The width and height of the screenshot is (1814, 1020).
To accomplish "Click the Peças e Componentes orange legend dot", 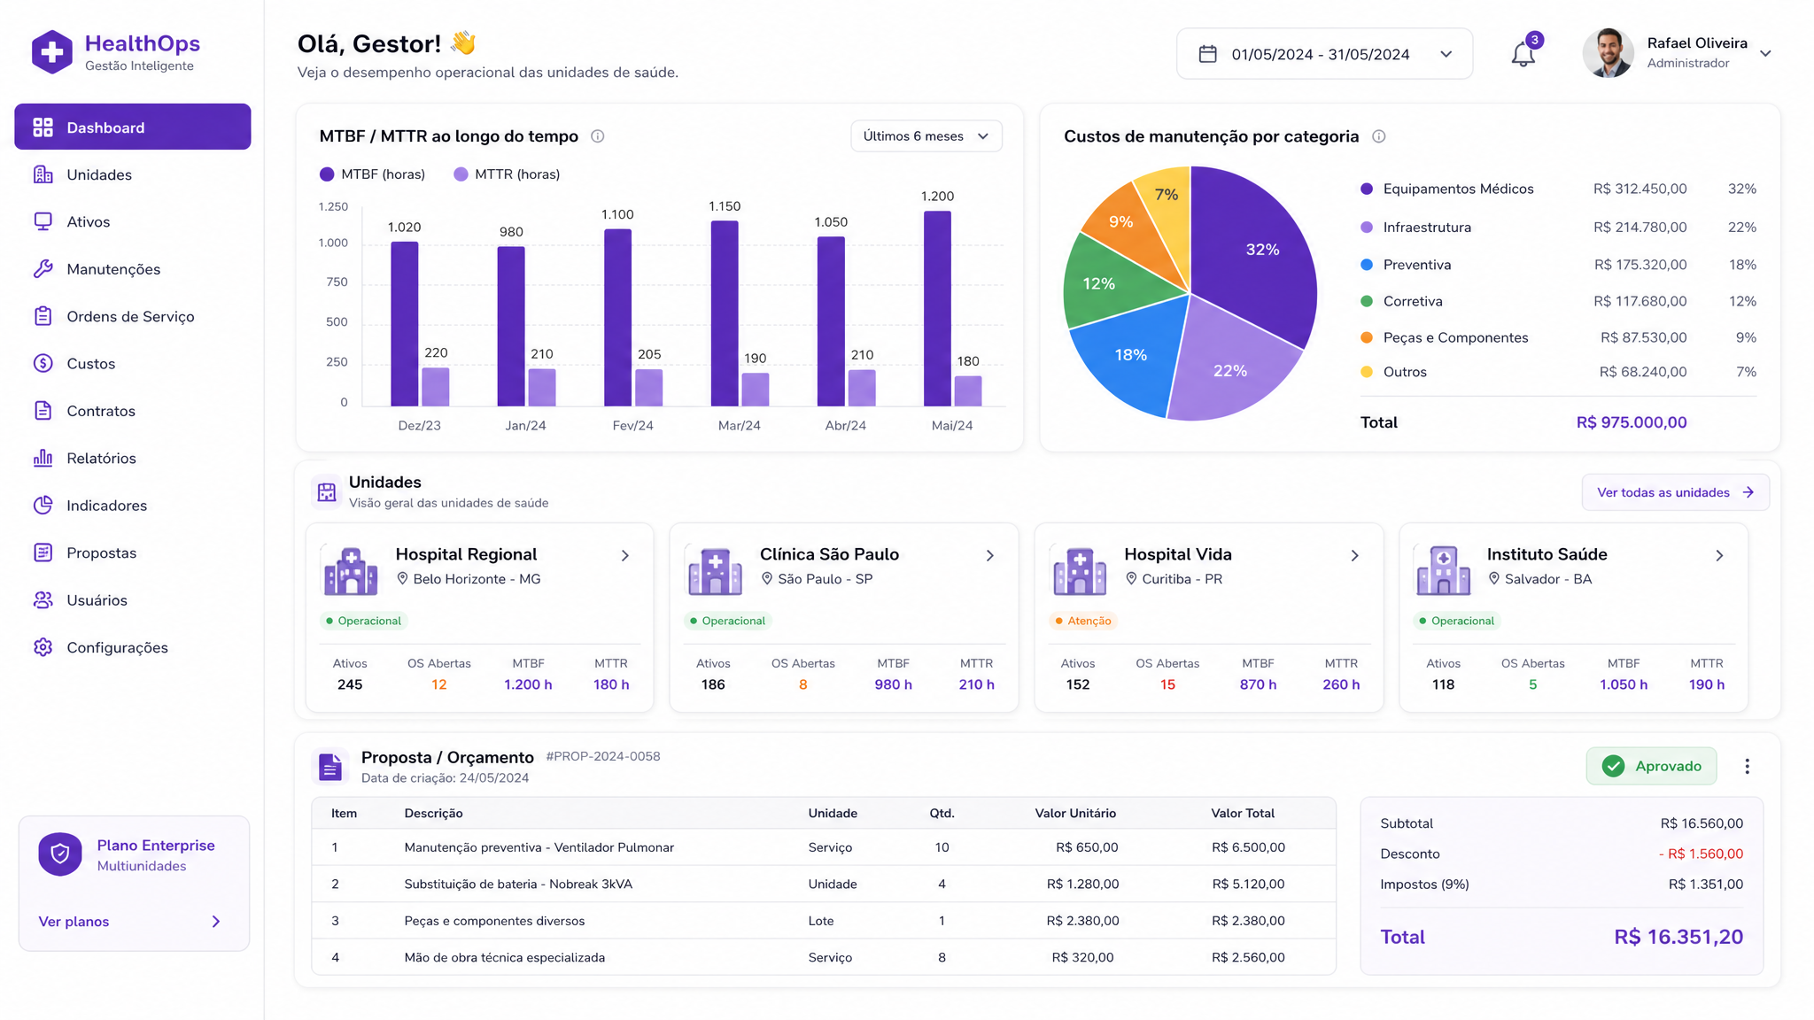I will pyautogui.click(x=1367, y=337).
